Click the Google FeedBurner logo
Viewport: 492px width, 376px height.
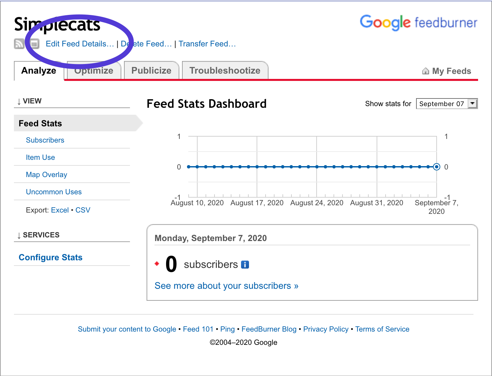[418, 23]
